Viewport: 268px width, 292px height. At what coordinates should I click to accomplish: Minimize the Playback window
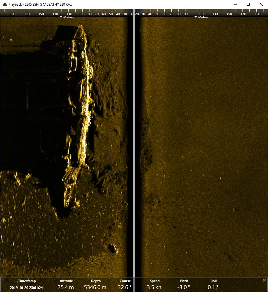[x=235, y=4]
